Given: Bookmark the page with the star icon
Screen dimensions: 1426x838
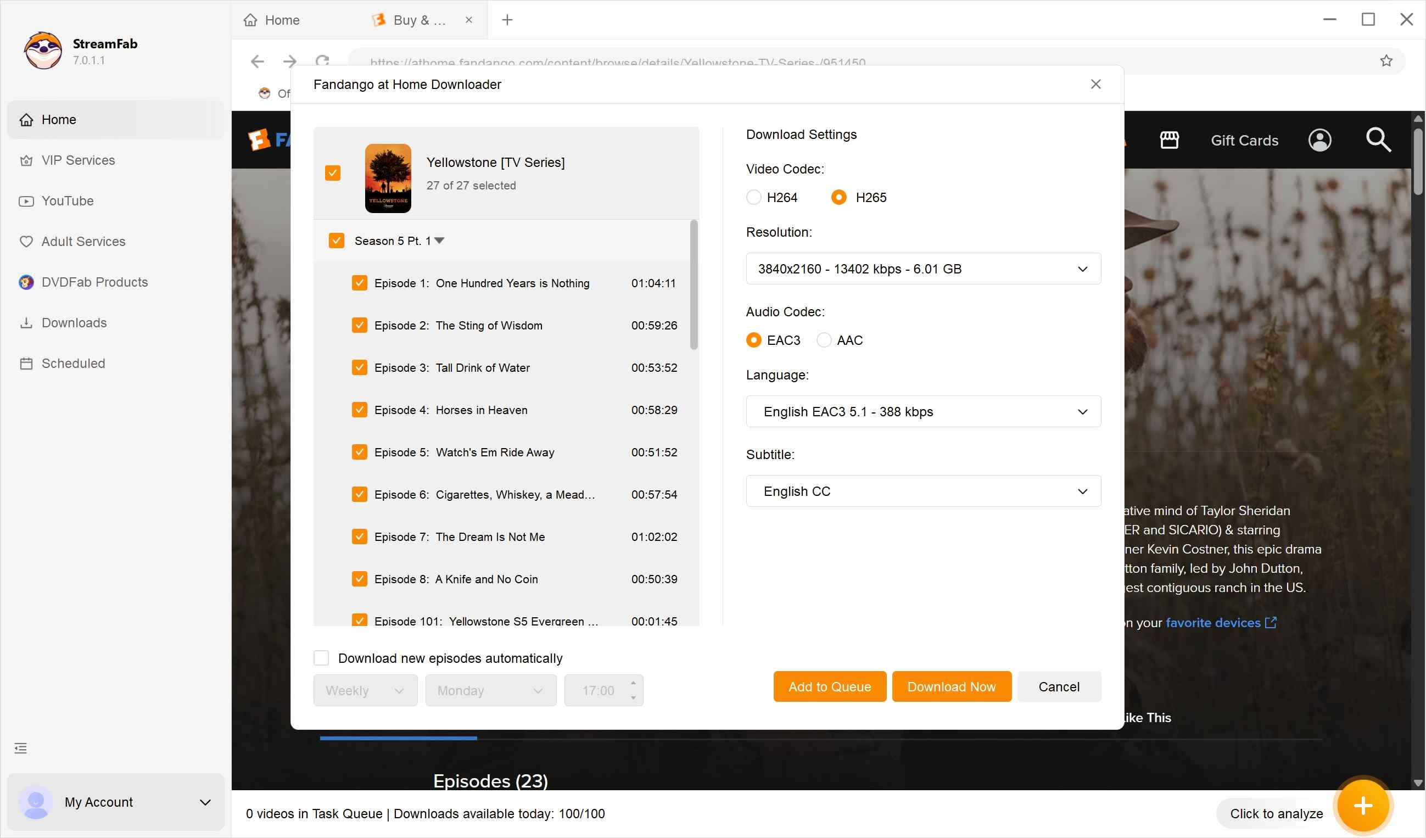Looking at the screenshot, I should 1386,60.
